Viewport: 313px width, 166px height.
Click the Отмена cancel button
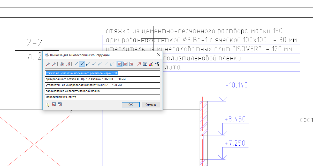[151, 105]
